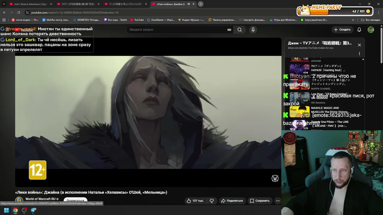Close the JoJo's Bizarre Adventure tab
The image size is (383, 215).
point(51,4)
